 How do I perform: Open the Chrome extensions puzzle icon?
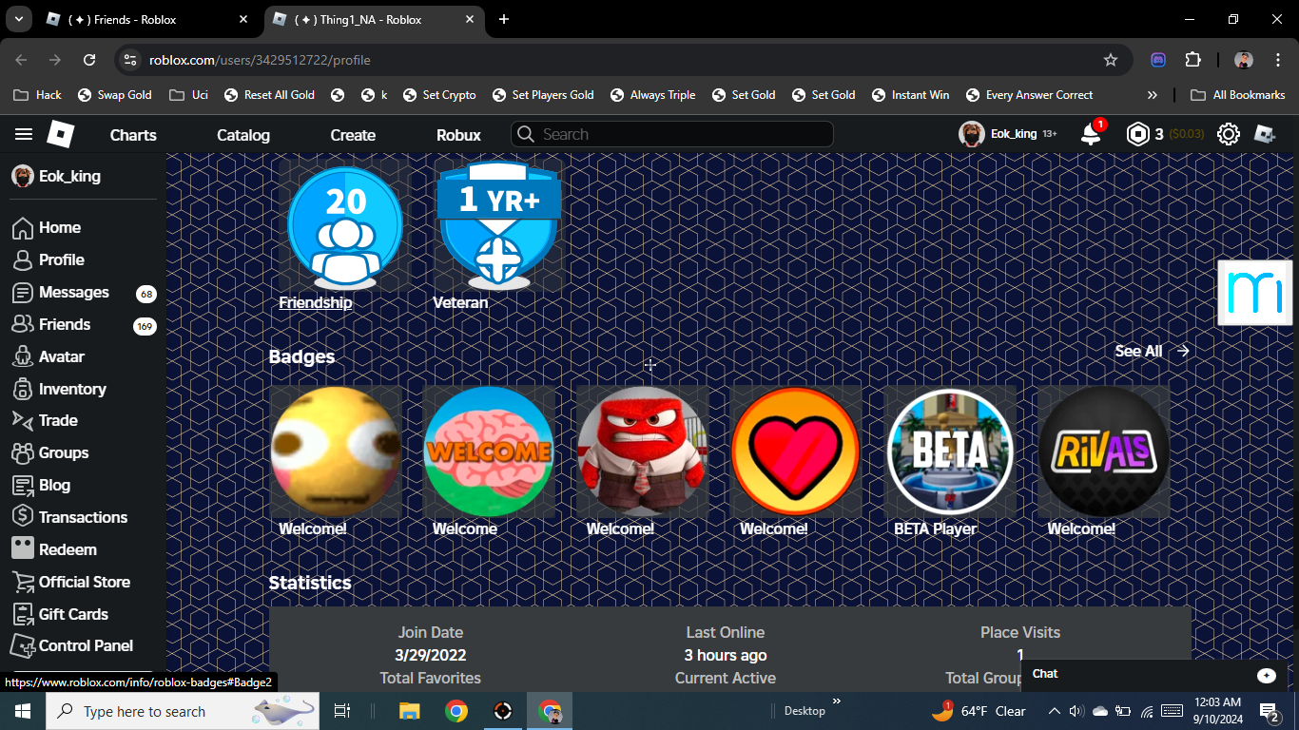tap(1193, 60)
